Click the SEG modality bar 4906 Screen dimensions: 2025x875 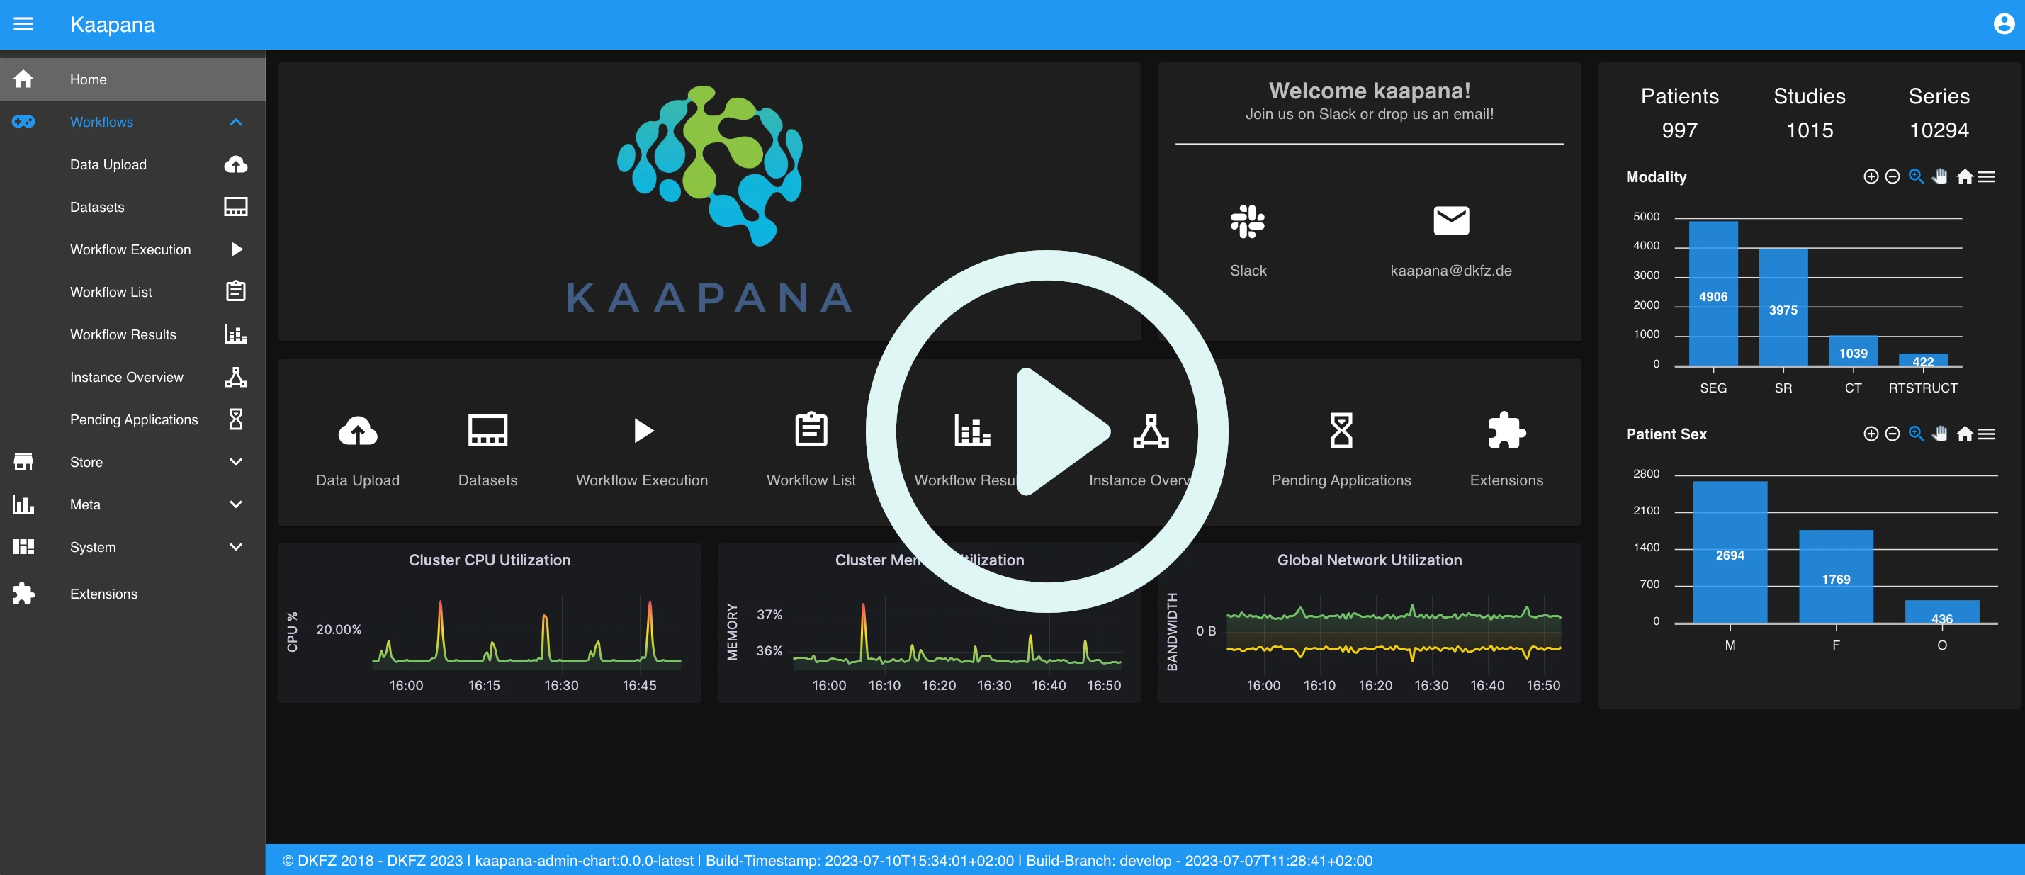coord(1713,293)
